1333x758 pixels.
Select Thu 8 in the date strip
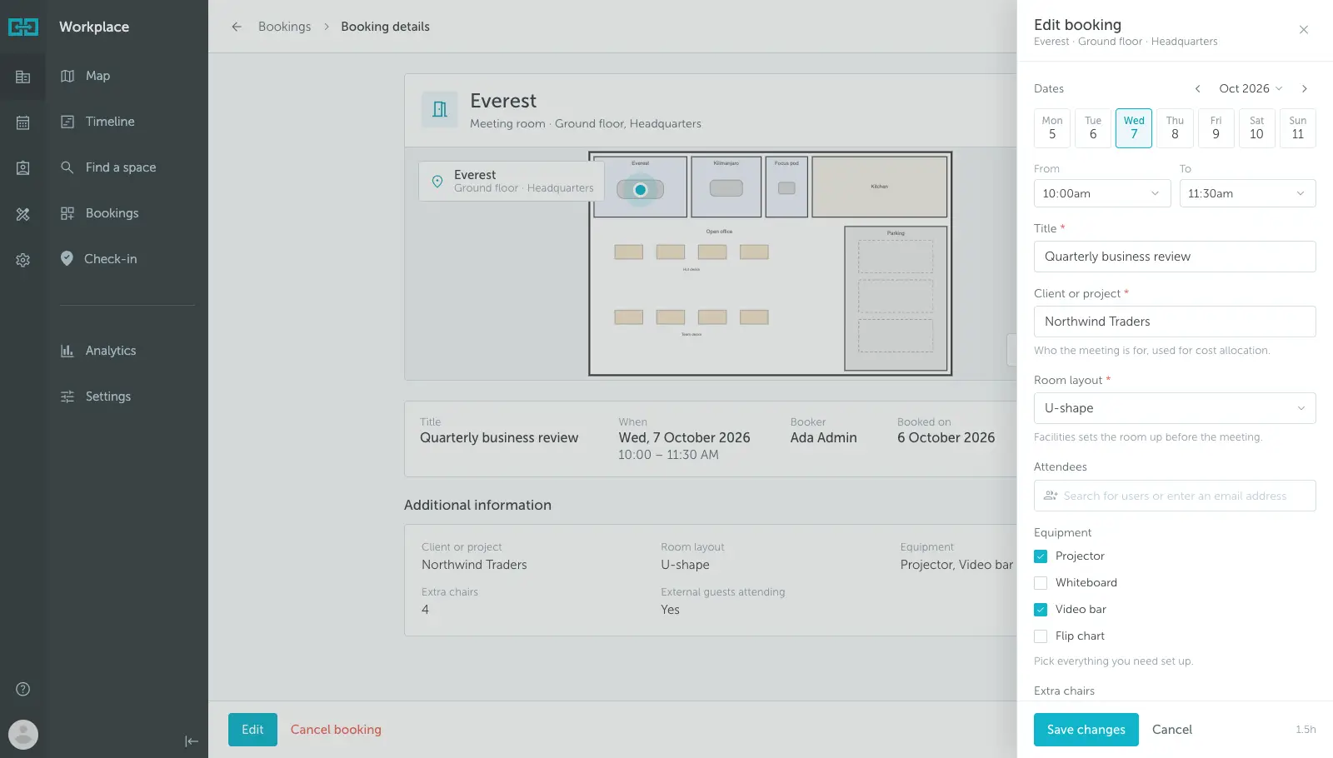tap(1175, 128)
